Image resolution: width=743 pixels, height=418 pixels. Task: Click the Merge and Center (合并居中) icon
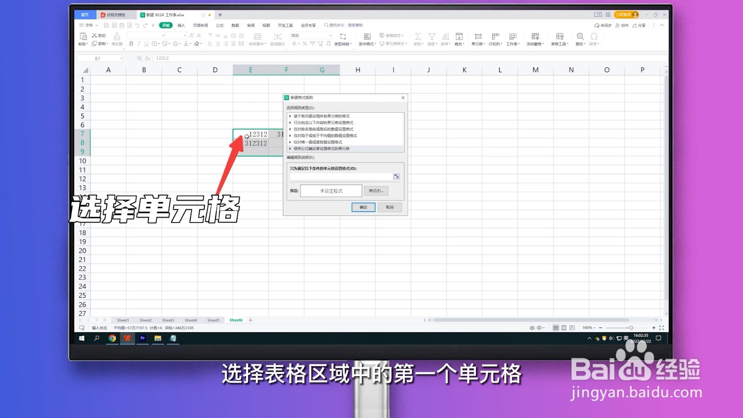[x=257, y=36]
